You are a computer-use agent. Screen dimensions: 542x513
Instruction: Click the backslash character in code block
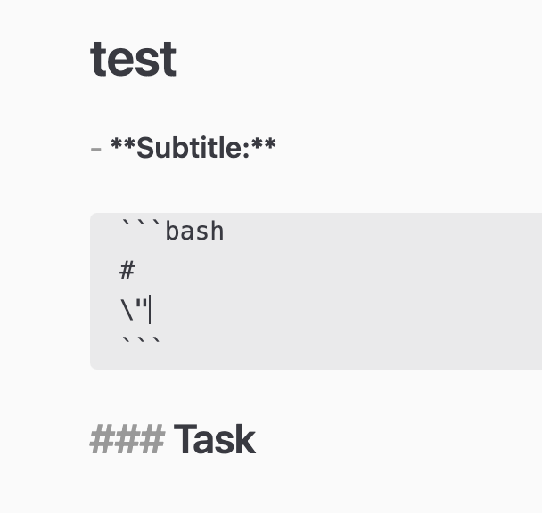(126, 310)
